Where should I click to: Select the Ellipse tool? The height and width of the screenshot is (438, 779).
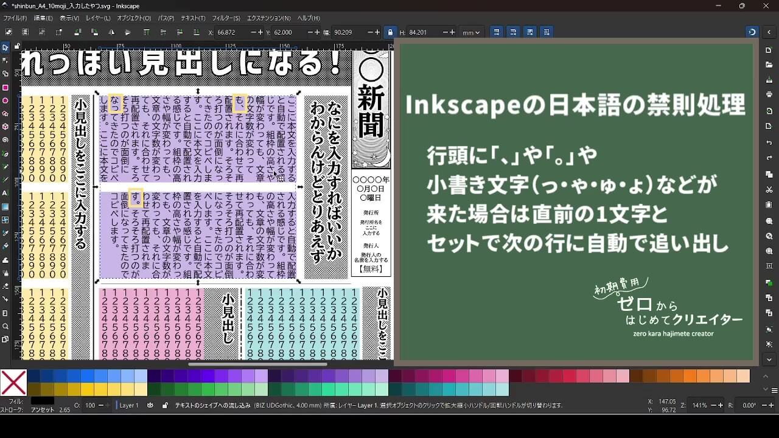click(x=5, y=101)
